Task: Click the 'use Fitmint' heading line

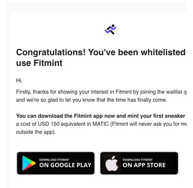Action: (x=39, y=63)
